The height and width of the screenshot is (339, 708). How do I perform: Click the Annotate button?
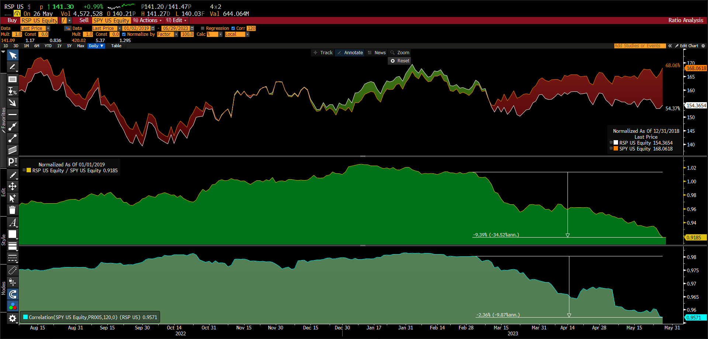pos(350,53)
